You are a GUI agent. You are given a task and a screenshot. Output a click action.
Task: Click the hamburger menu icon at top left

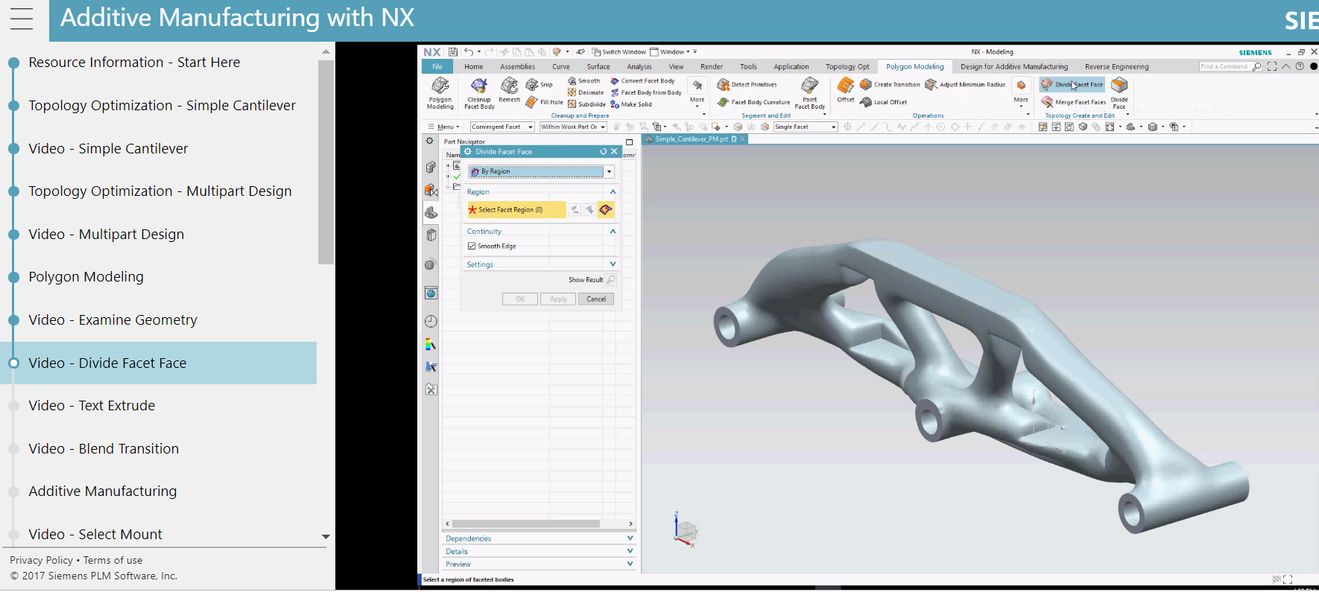pyautogui.click(x=22, y=19)
